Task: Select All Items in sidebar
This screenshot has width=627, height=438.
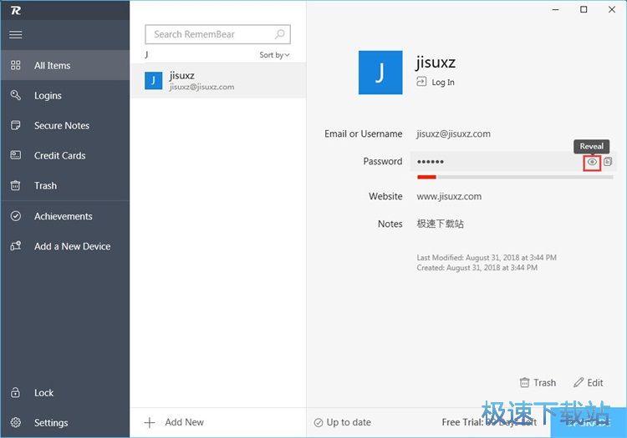Action: [64, 65]
